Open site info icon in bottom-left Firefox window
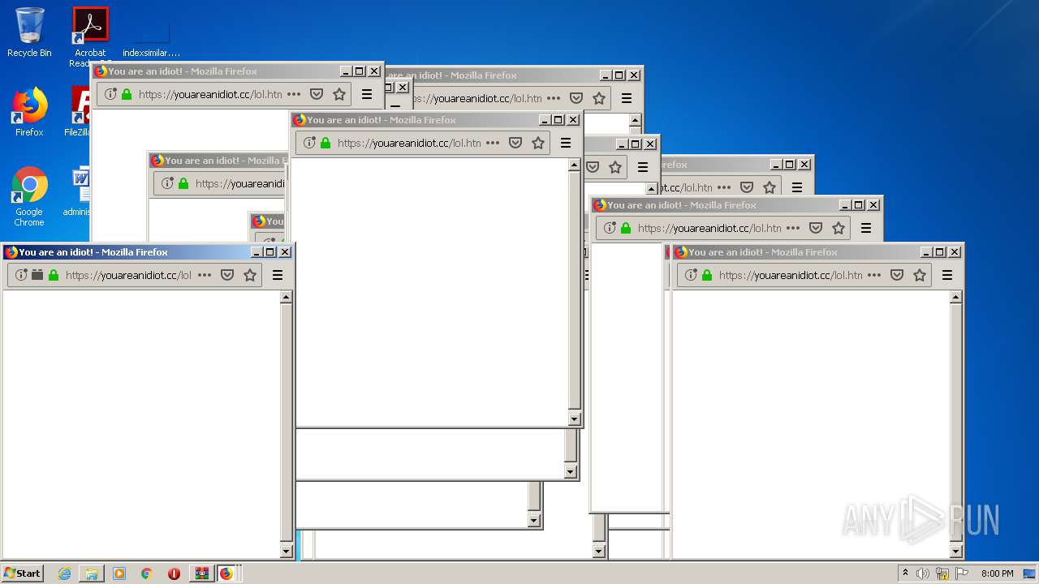 point(21,275)
